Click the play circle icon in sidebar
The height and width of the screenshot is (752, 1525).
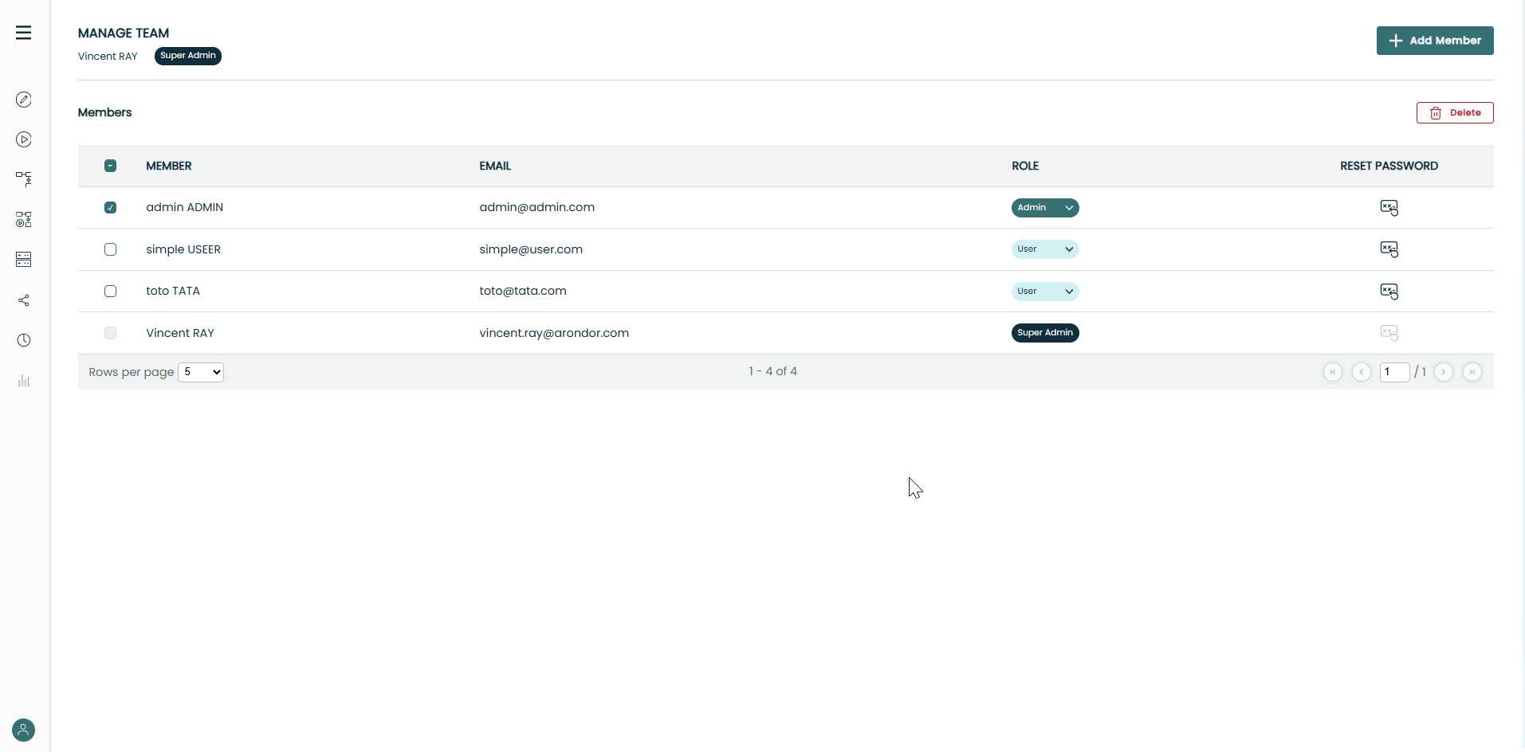[24, 139]
